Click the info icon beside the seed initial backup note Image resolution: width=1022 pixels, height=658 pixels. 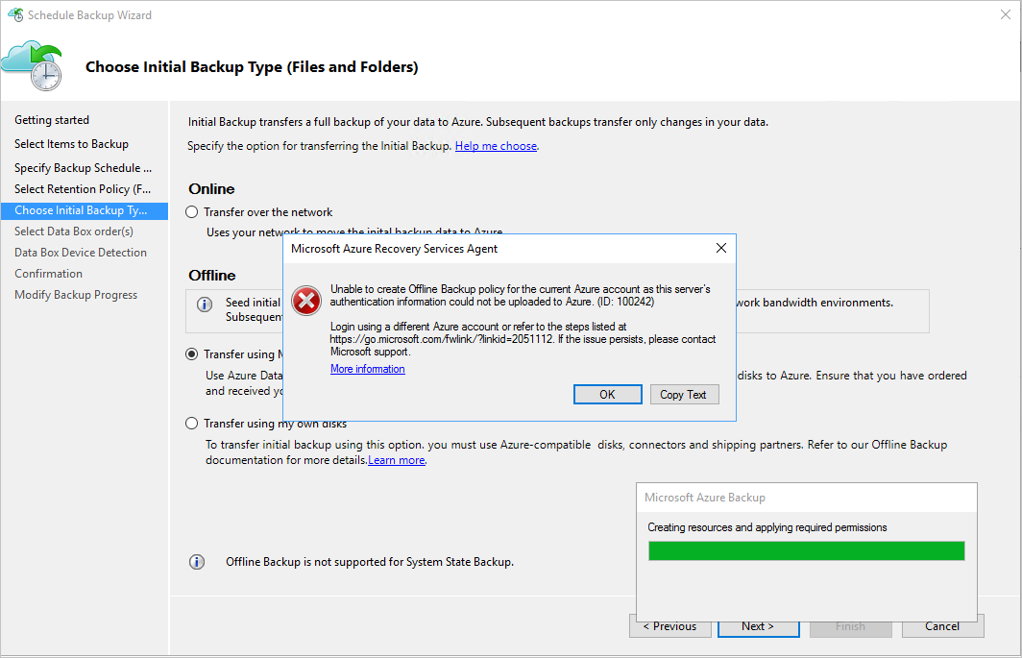(x=203, y=303)
